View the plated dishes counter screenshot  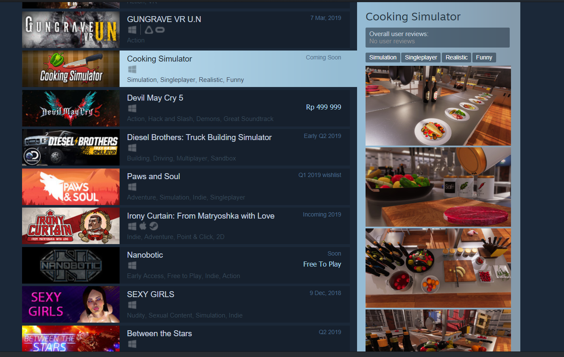point(438,106)
